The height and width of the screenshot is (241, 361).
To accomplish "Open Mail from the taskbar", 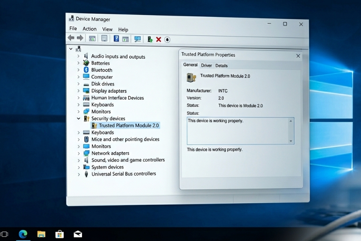I will click(78, 234).
